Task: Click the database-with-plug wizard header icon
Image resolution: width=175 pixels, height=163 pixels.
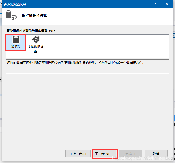Action: pos(11,15)
